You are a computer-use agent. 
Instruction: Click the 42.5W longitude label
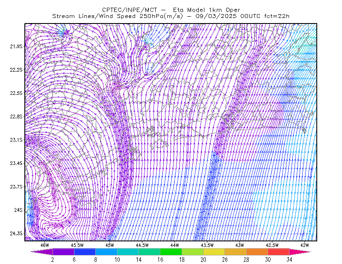(272, 245)
